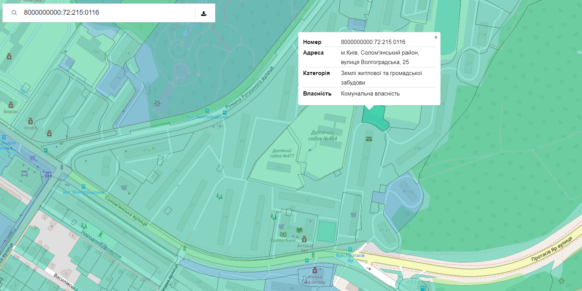The width and height of the screenshot is (582, 291).
Task: Click the Вул. Протасів Яр bus stop icon
Action: (351, 250)
